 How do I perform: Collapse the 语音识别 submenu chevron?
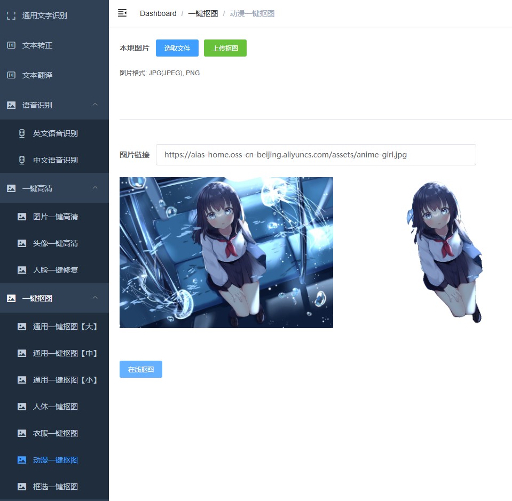pyautogui.click(x=95, y=105)
